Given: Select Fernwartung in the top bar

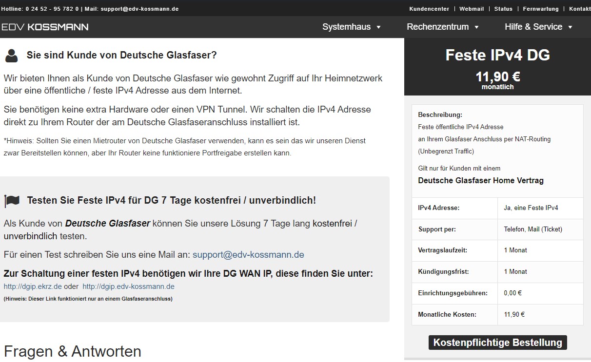Looking at the screenshot, I should (541, 9).
